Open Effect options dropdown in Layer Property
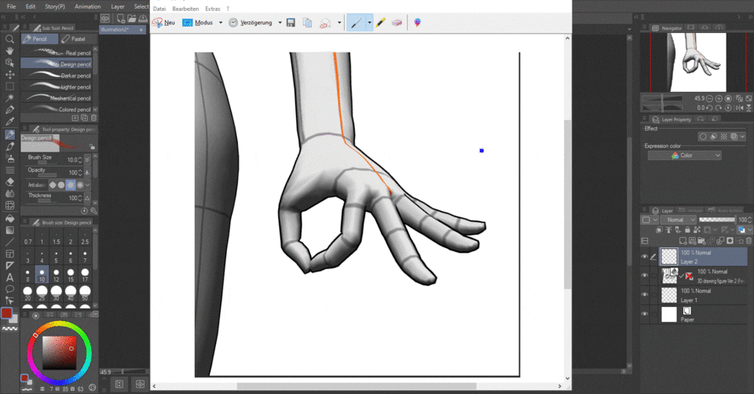This screenshot has width=754, height=394. pos(742,137)
